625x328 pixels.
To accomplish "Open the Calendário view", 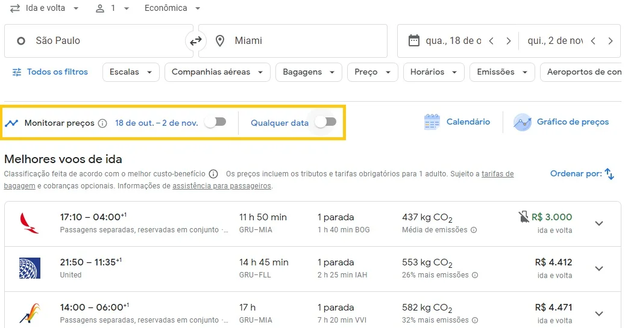I will tap(457, 122).
